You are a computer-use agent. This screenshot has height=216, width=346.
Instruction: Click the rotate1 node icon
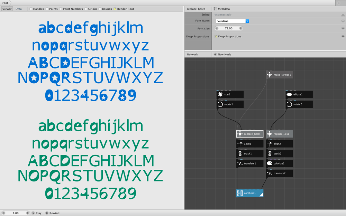pyautogui.click(x=220, y=104)
